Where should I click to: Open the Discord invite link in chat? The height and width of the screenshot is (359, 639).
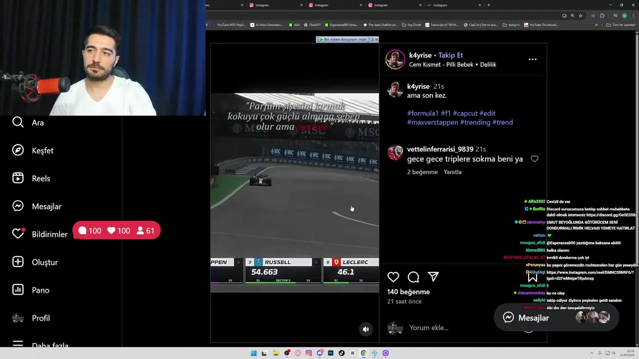pyautogui.click(x=612, y=215)
